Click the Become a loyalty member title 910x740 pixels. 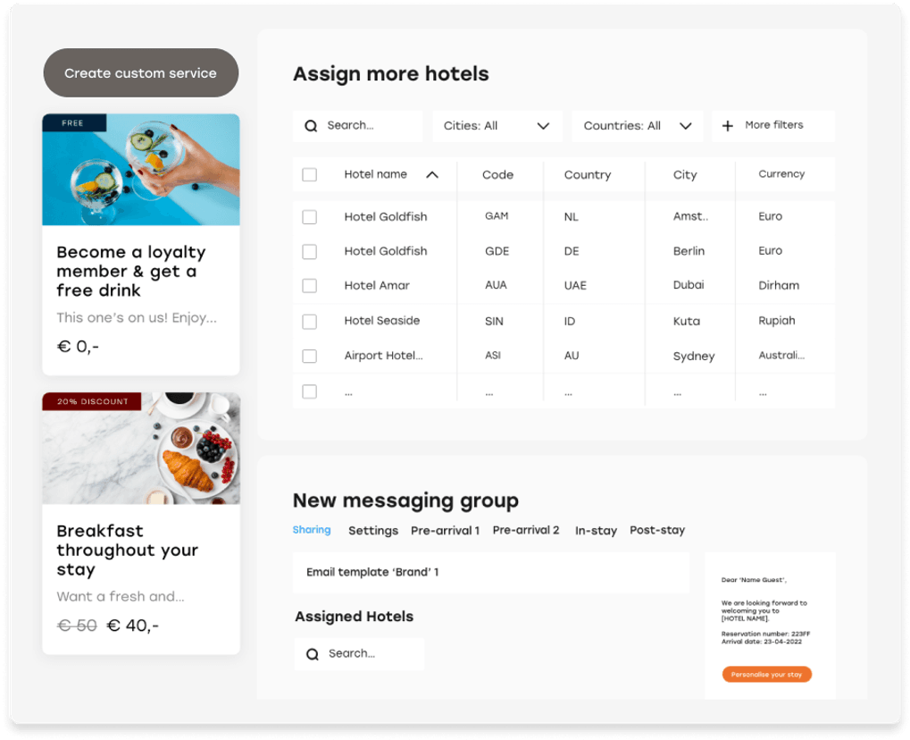click(131, 272)
